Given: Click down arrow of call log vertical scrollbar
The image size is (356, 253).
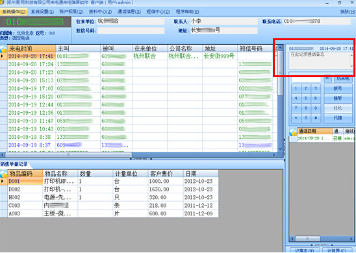Looking at the screenshot, I should (280, 149).
